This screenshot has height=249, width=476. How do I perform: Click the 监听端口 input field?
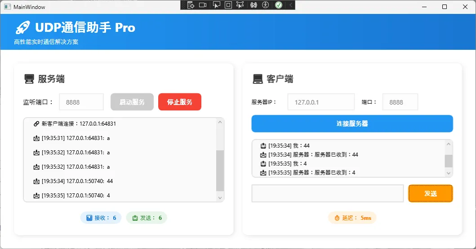[81, 102]
